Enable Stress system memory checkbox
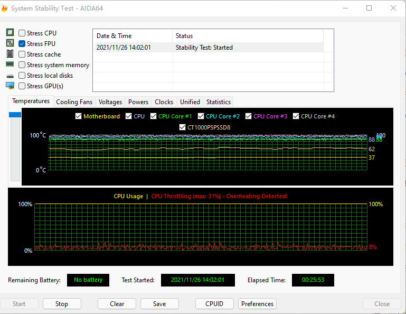406x314 pixels. click(22, 65)
